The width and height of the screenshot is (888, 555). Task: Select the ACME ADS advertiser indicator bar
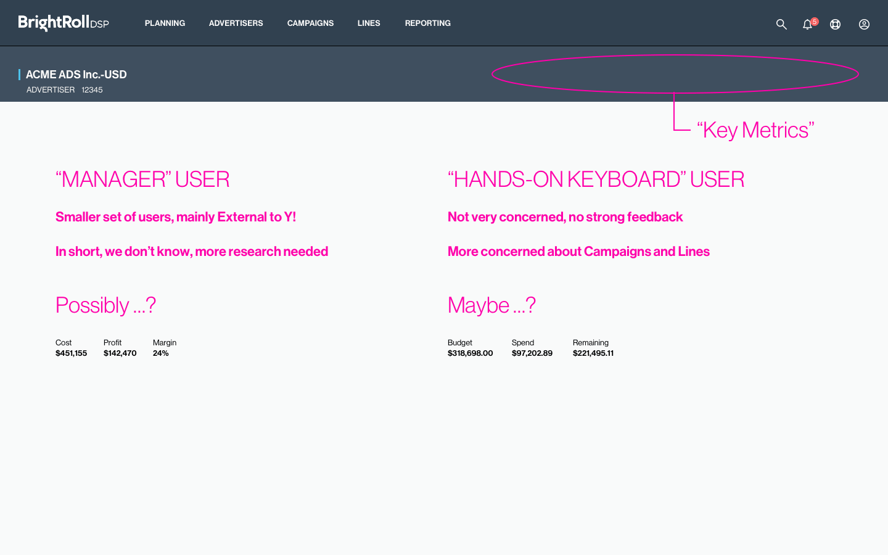click(x=20, y=74)
